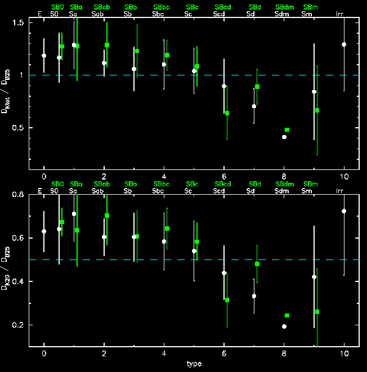The image size is (367, 372).
Task: Select white circle at type 0, upper panel
Action: (x=44, y=56)
